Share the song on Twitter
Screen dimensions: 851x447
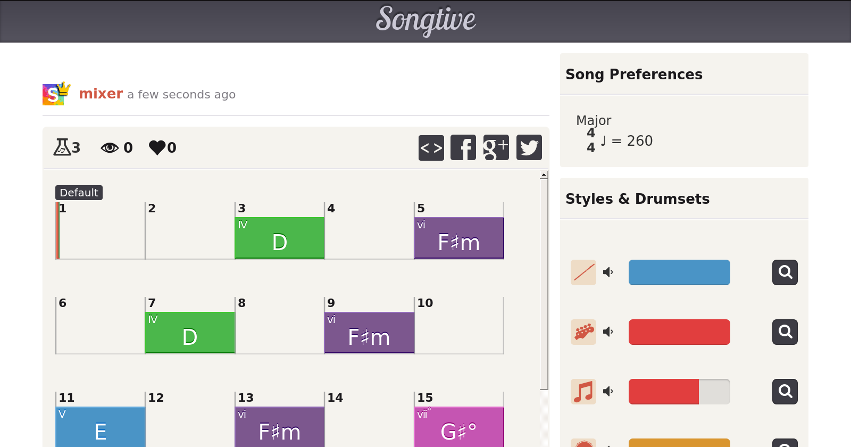click(529, 147)
